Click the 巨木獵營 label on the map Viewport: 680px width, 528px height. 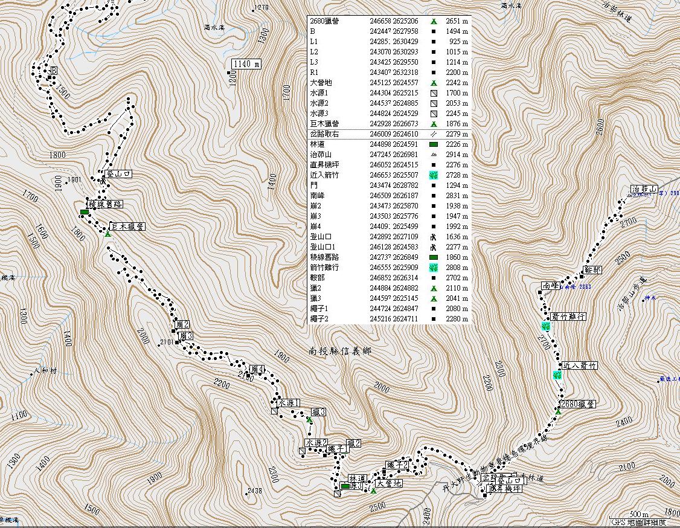tap(127, 227)
